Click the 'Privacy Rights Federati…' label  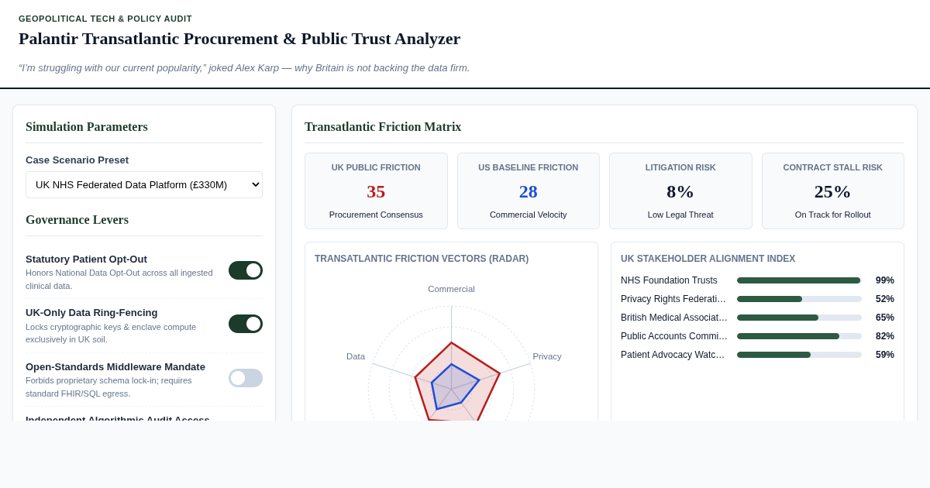673,299
